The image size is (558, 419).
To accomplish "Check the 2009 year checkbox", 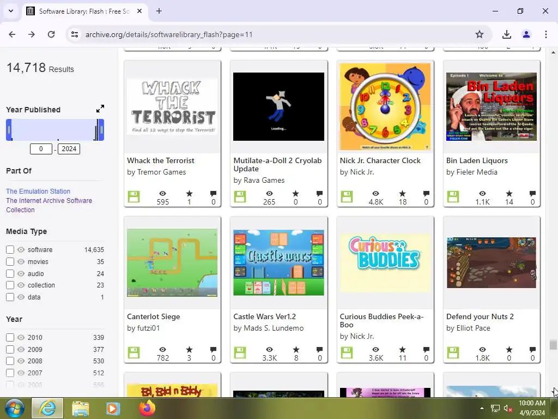I will coord(10,350).
